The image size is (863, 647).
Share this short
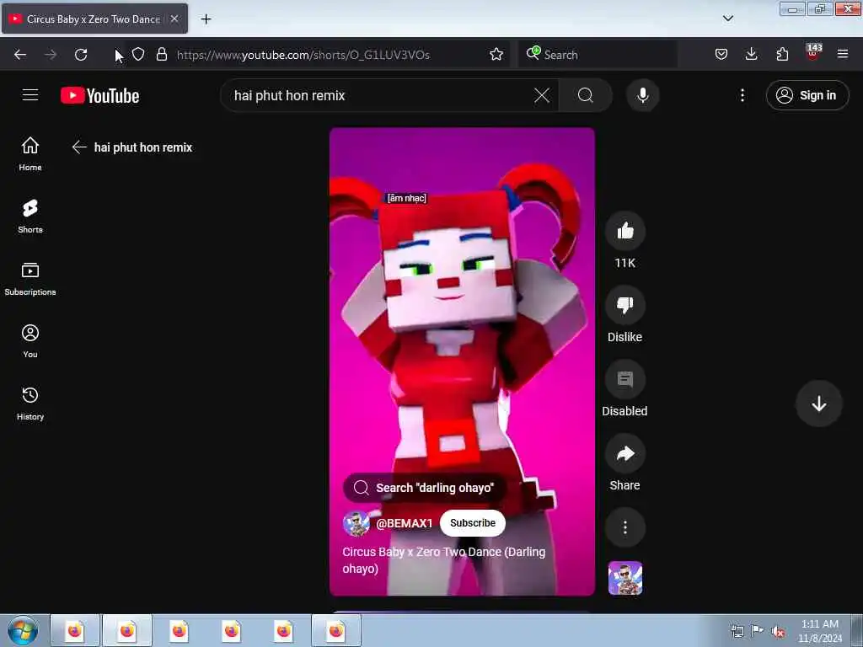[624, 454]
